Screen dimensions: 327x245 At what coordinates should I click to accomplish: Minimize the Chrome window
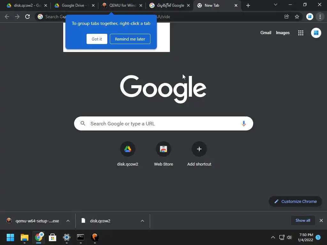tap(290, 4)
